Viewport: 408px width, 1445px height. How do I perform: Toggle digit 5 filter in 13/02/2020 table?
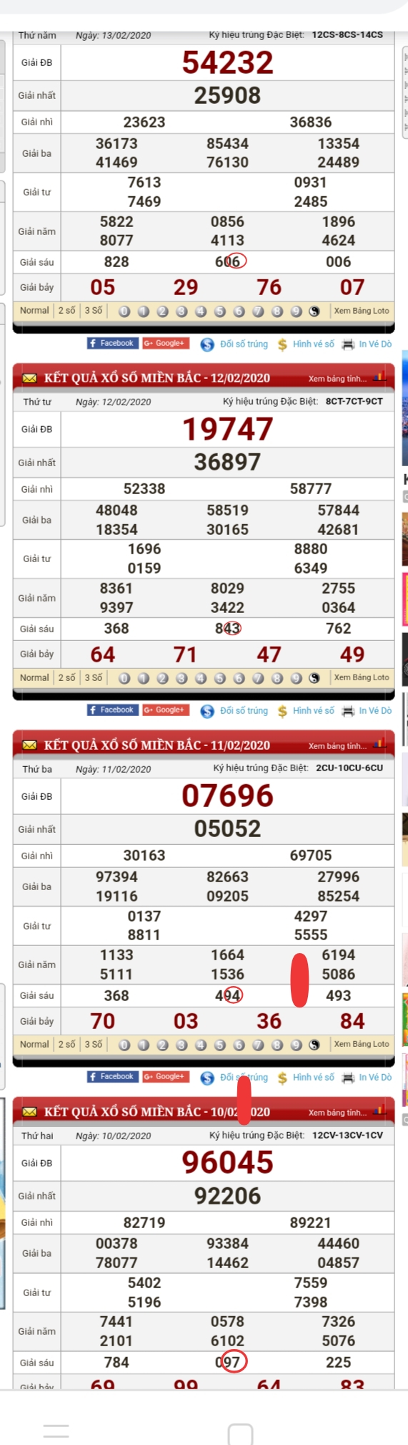point(220,311)
